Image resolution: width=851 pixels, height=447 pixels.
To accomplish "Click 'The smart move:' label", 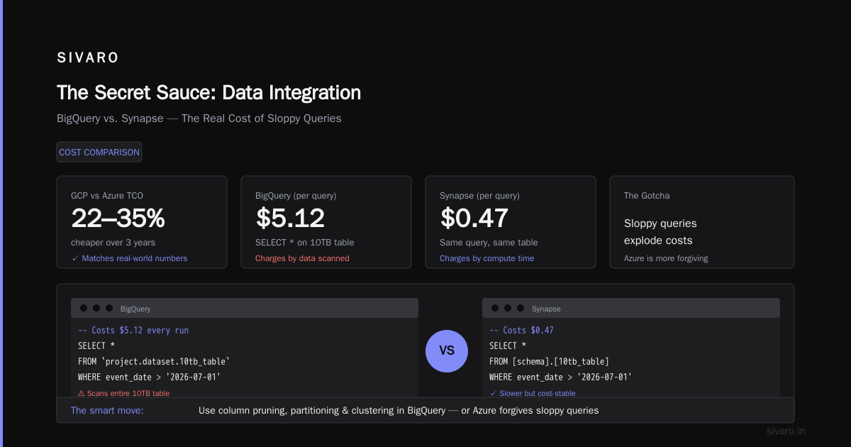I will click(x=107, y=410).
